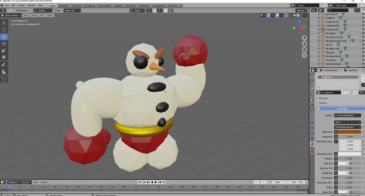Open the timeline Keying menu

pos(26,182)
